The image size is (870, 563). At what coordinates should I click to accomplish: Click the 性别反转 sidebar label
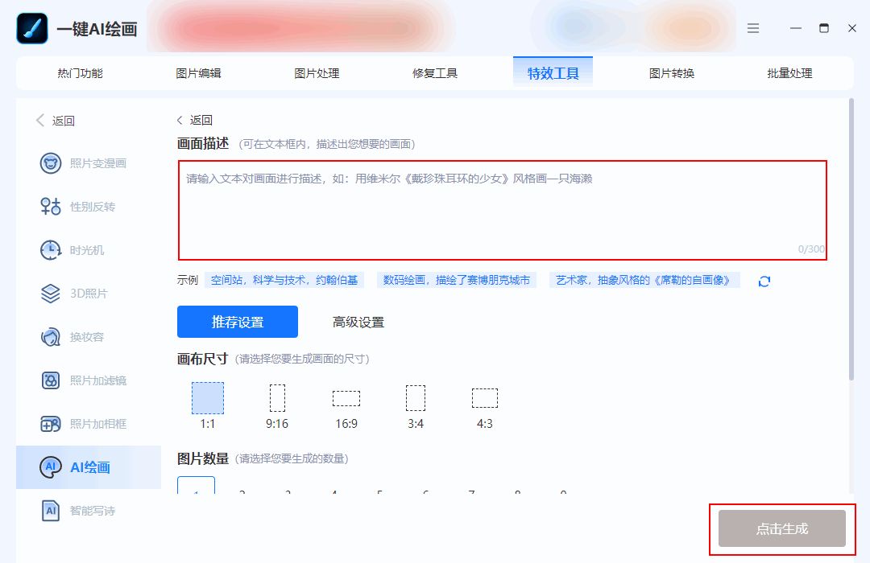[x=92, y=207]
